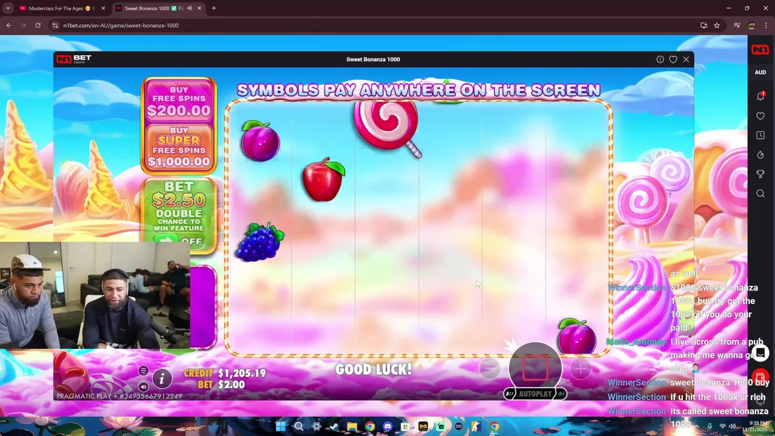
Task: Click the webcam overlay of streamers
Action: click(95, 296)
